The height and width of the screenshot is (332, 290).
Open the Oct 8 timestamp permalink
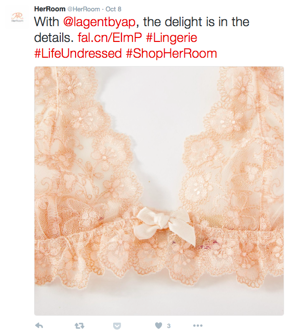click(114, 9)
